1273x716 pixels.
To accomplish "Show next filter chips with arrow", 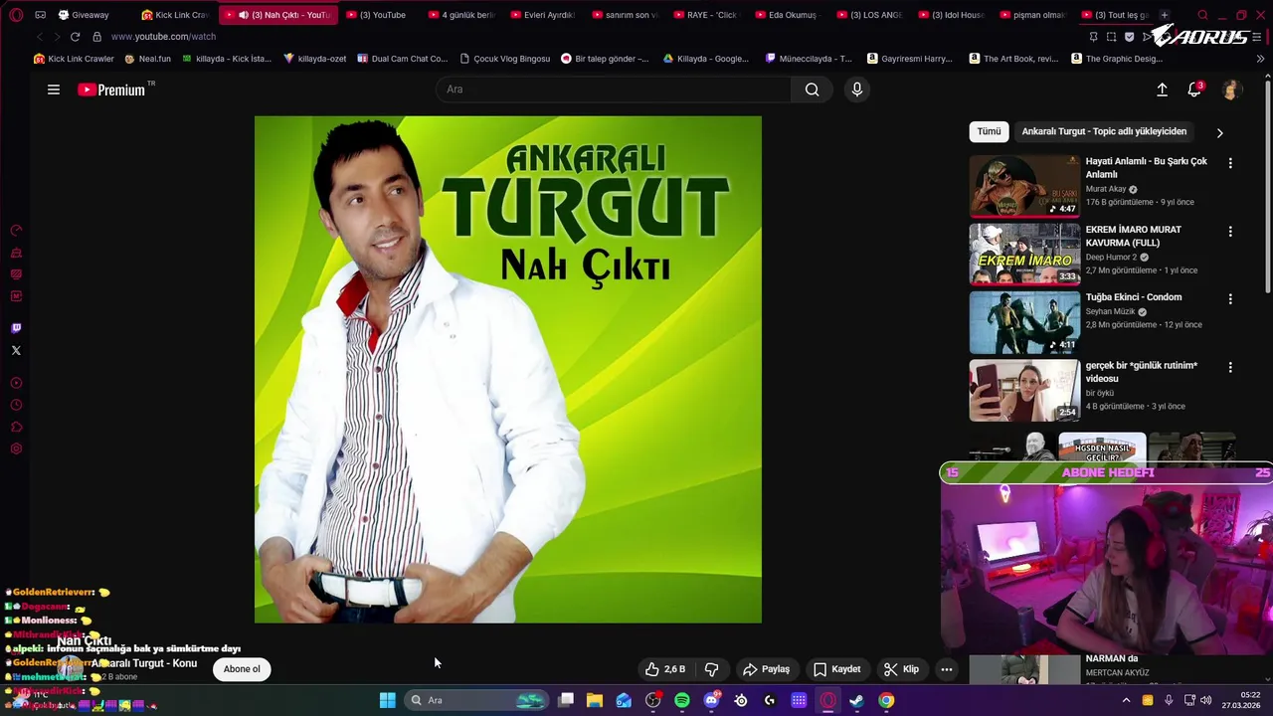I will point(1219,132).
